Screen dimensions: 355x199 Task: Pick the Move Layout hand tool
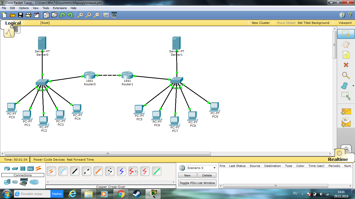[346, 44]
